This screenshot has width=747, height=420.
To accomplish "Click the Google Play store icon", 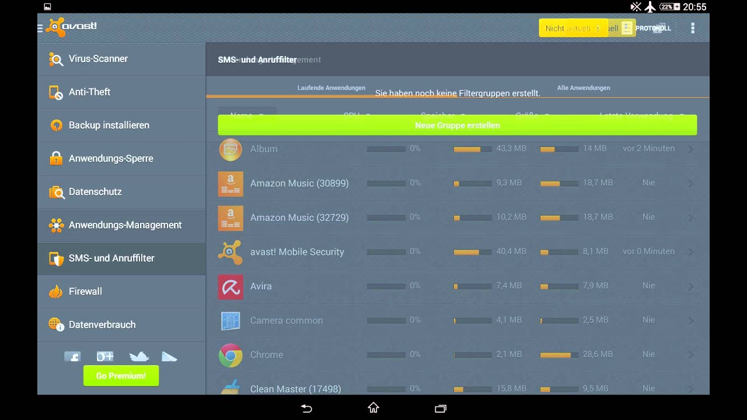I will point(169,356).
